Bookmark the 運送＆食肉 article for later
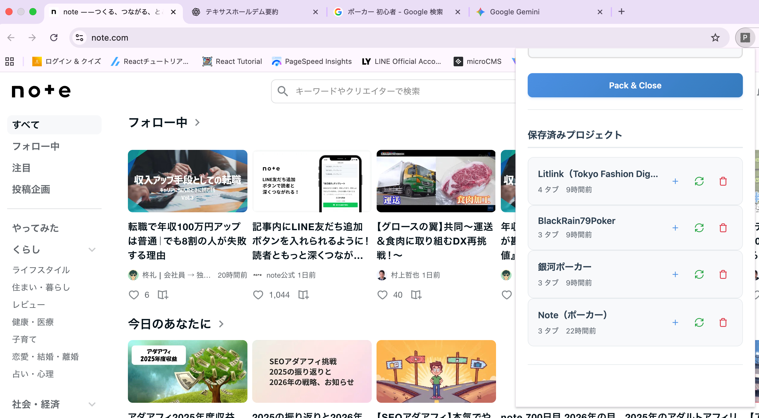The image size is (759, 418). coord(416,295)
